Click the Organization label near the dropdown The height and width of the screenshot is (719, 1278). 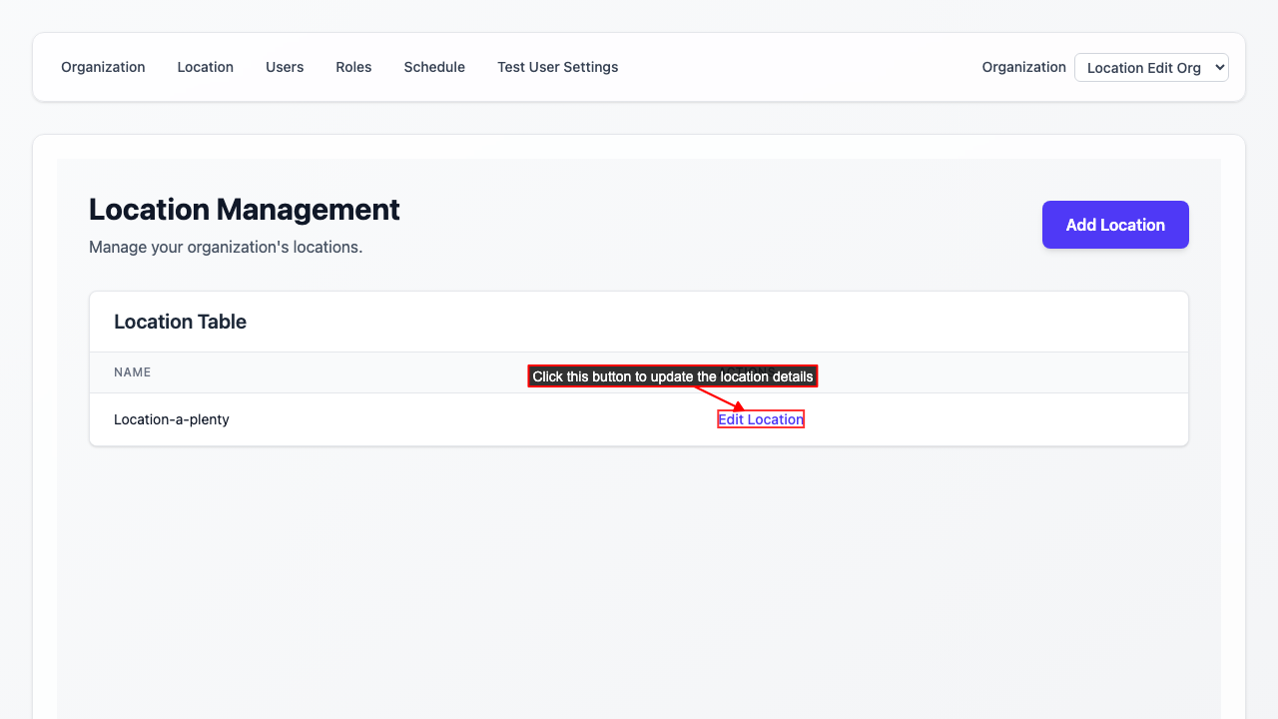[x=1023, y=67]
